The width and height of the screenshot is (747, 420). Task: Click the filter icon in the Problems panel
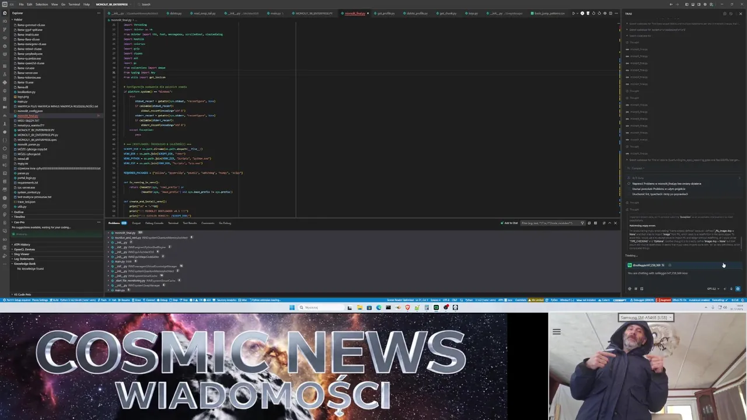point(582,223)
